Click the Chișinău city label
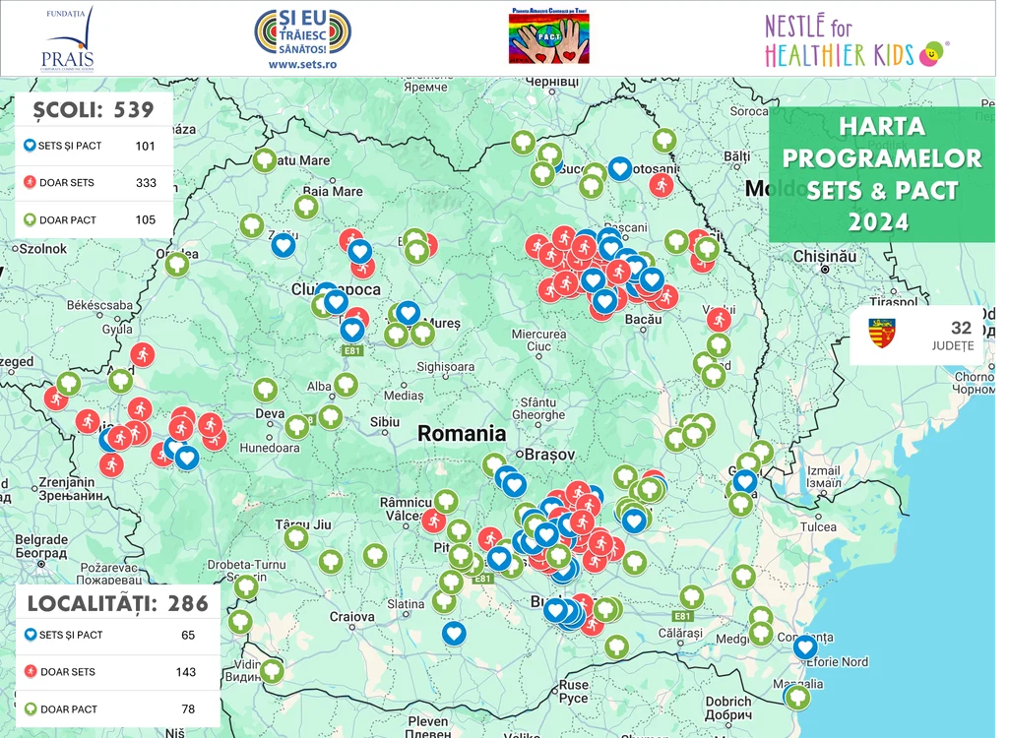Screen dimensions: 1009x738 (824, 256)
